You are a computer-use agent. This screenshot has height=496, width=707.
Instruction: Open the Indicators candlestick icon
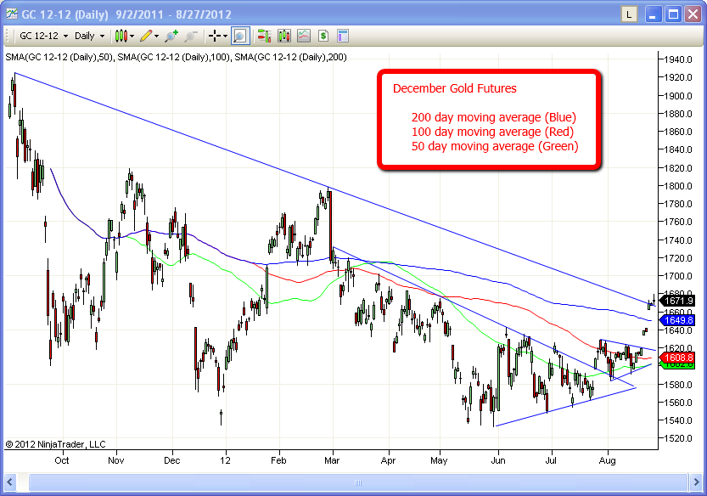283,36
